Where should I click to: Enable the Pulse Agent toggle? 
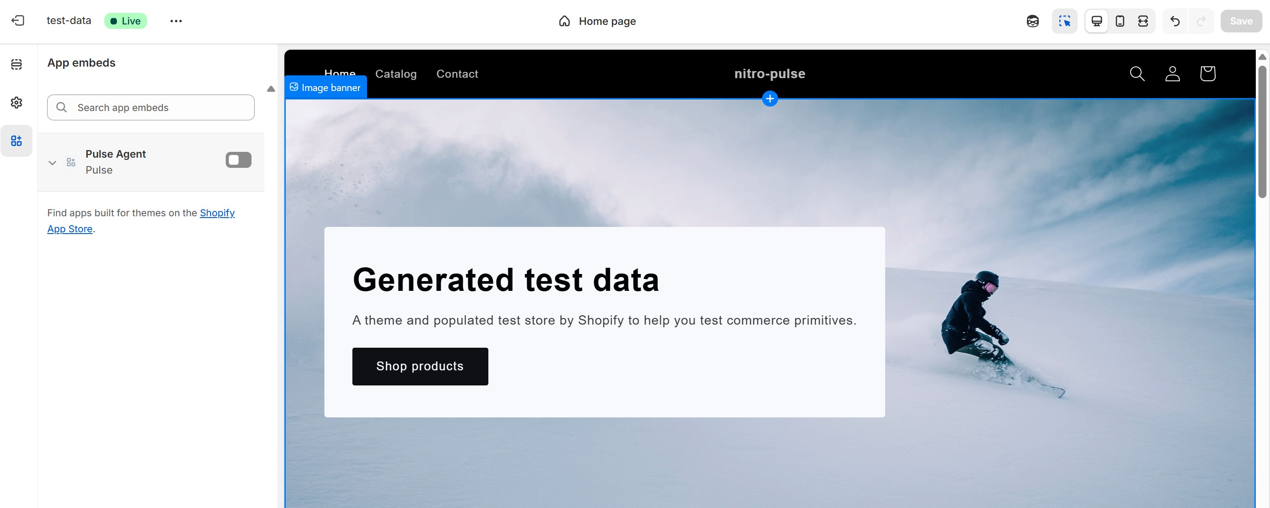[x=238, y=160]
